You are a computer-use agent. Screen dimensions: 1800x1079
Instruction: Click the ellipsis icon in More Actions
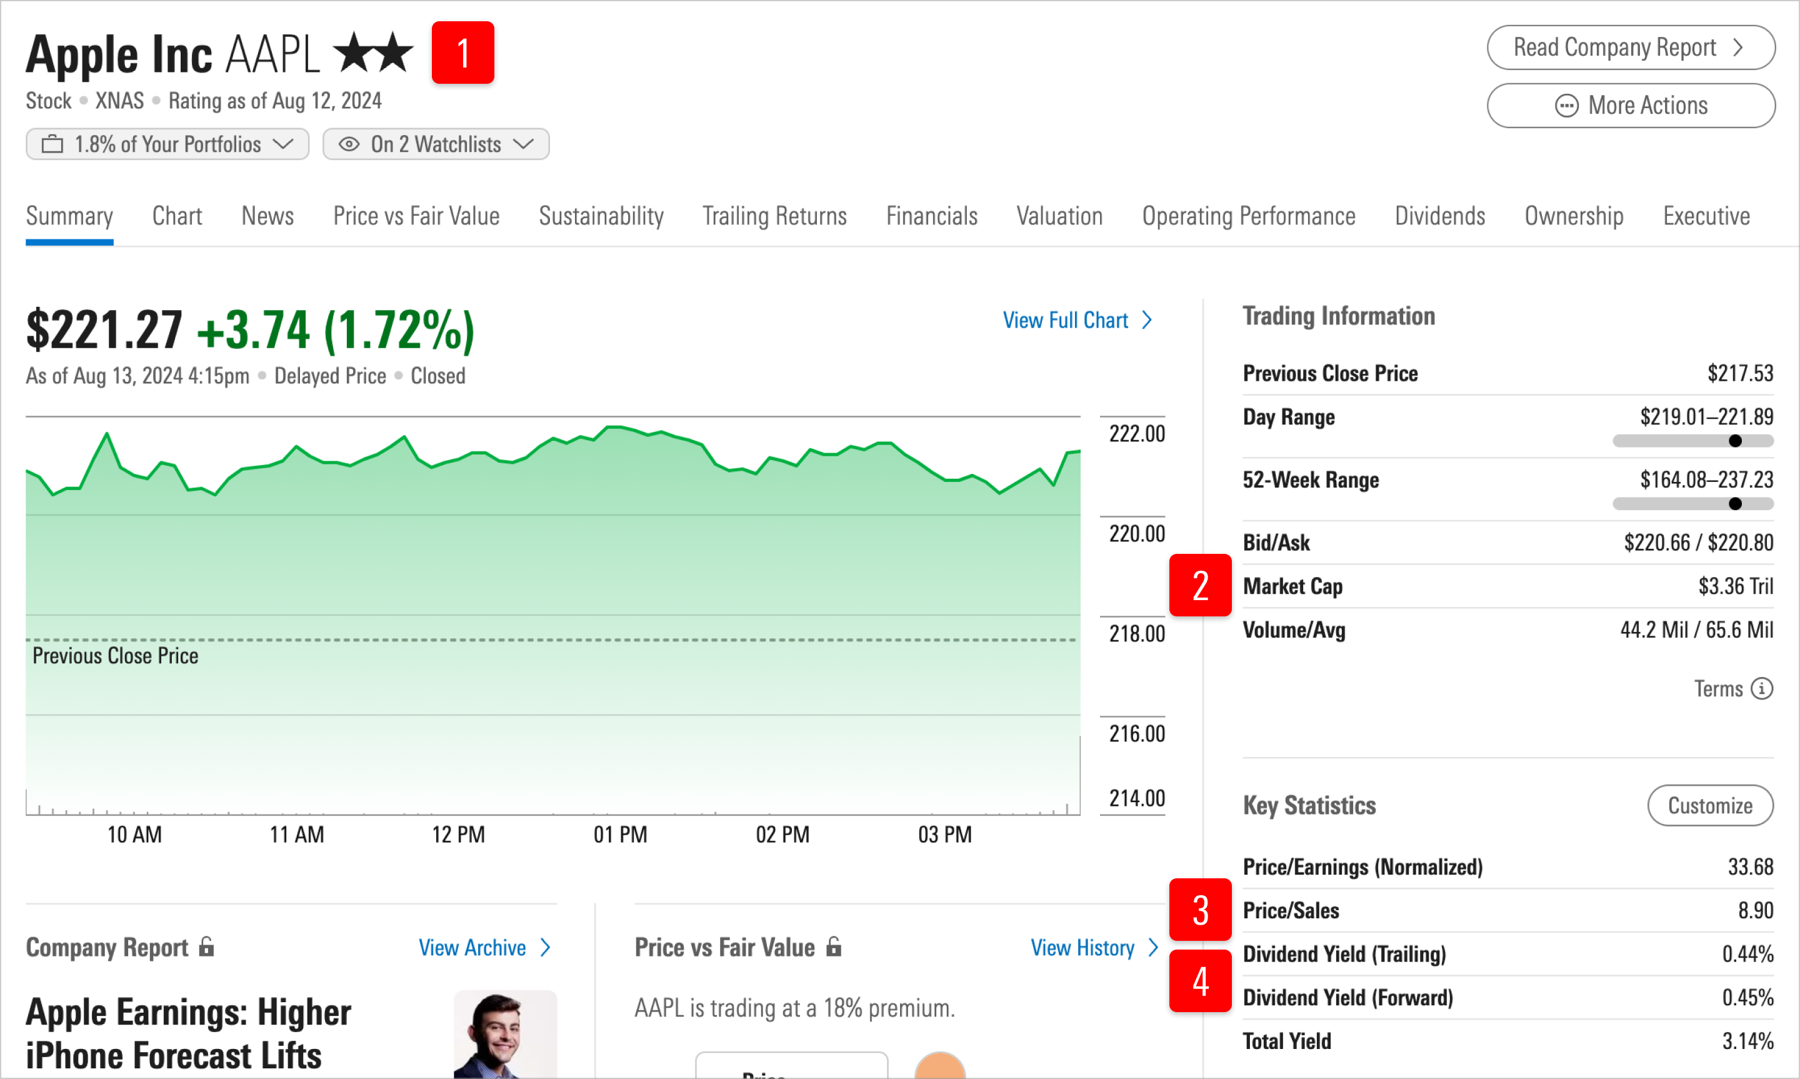point(1566,106)
